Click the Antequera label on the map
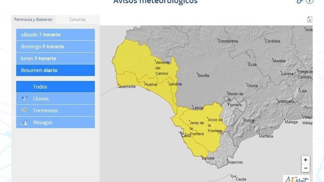324x182 pixels. point(286,101)
